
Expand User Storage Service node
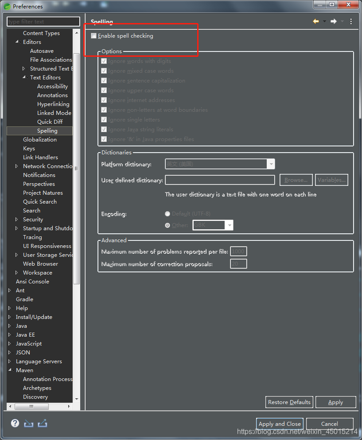(16, 255)
